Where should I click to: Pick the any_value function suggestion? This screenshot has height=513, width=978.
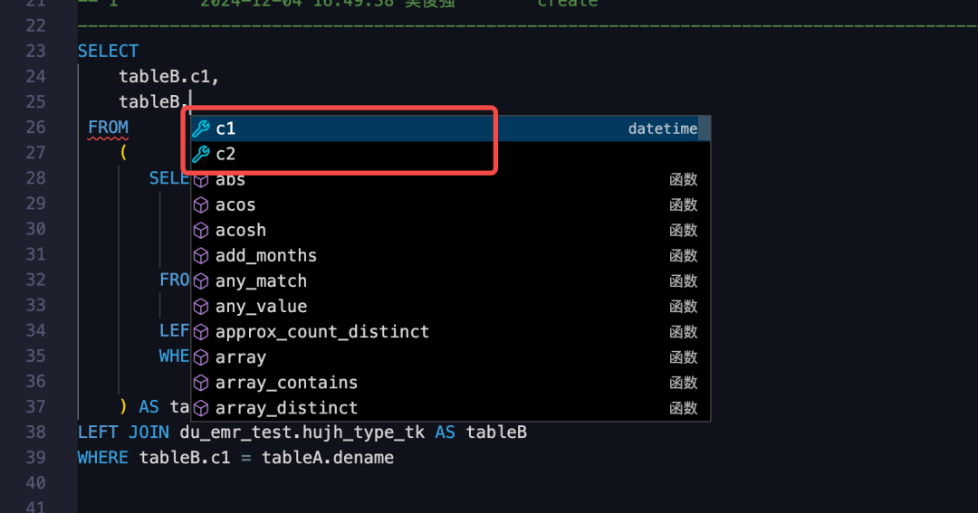[261, 307]
